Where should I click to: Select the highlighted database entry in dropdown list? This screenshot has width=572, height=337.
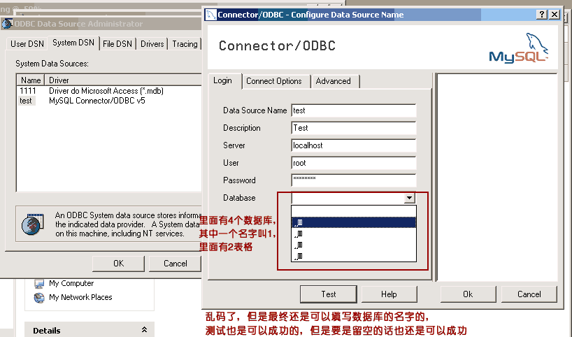coord(354,222)
